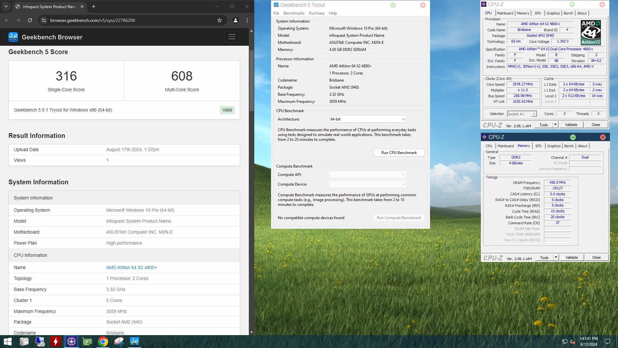The height and width of the screenshot is (348, 618).
Task: Go back in Chrome browser
Action: tap(7, 20)
